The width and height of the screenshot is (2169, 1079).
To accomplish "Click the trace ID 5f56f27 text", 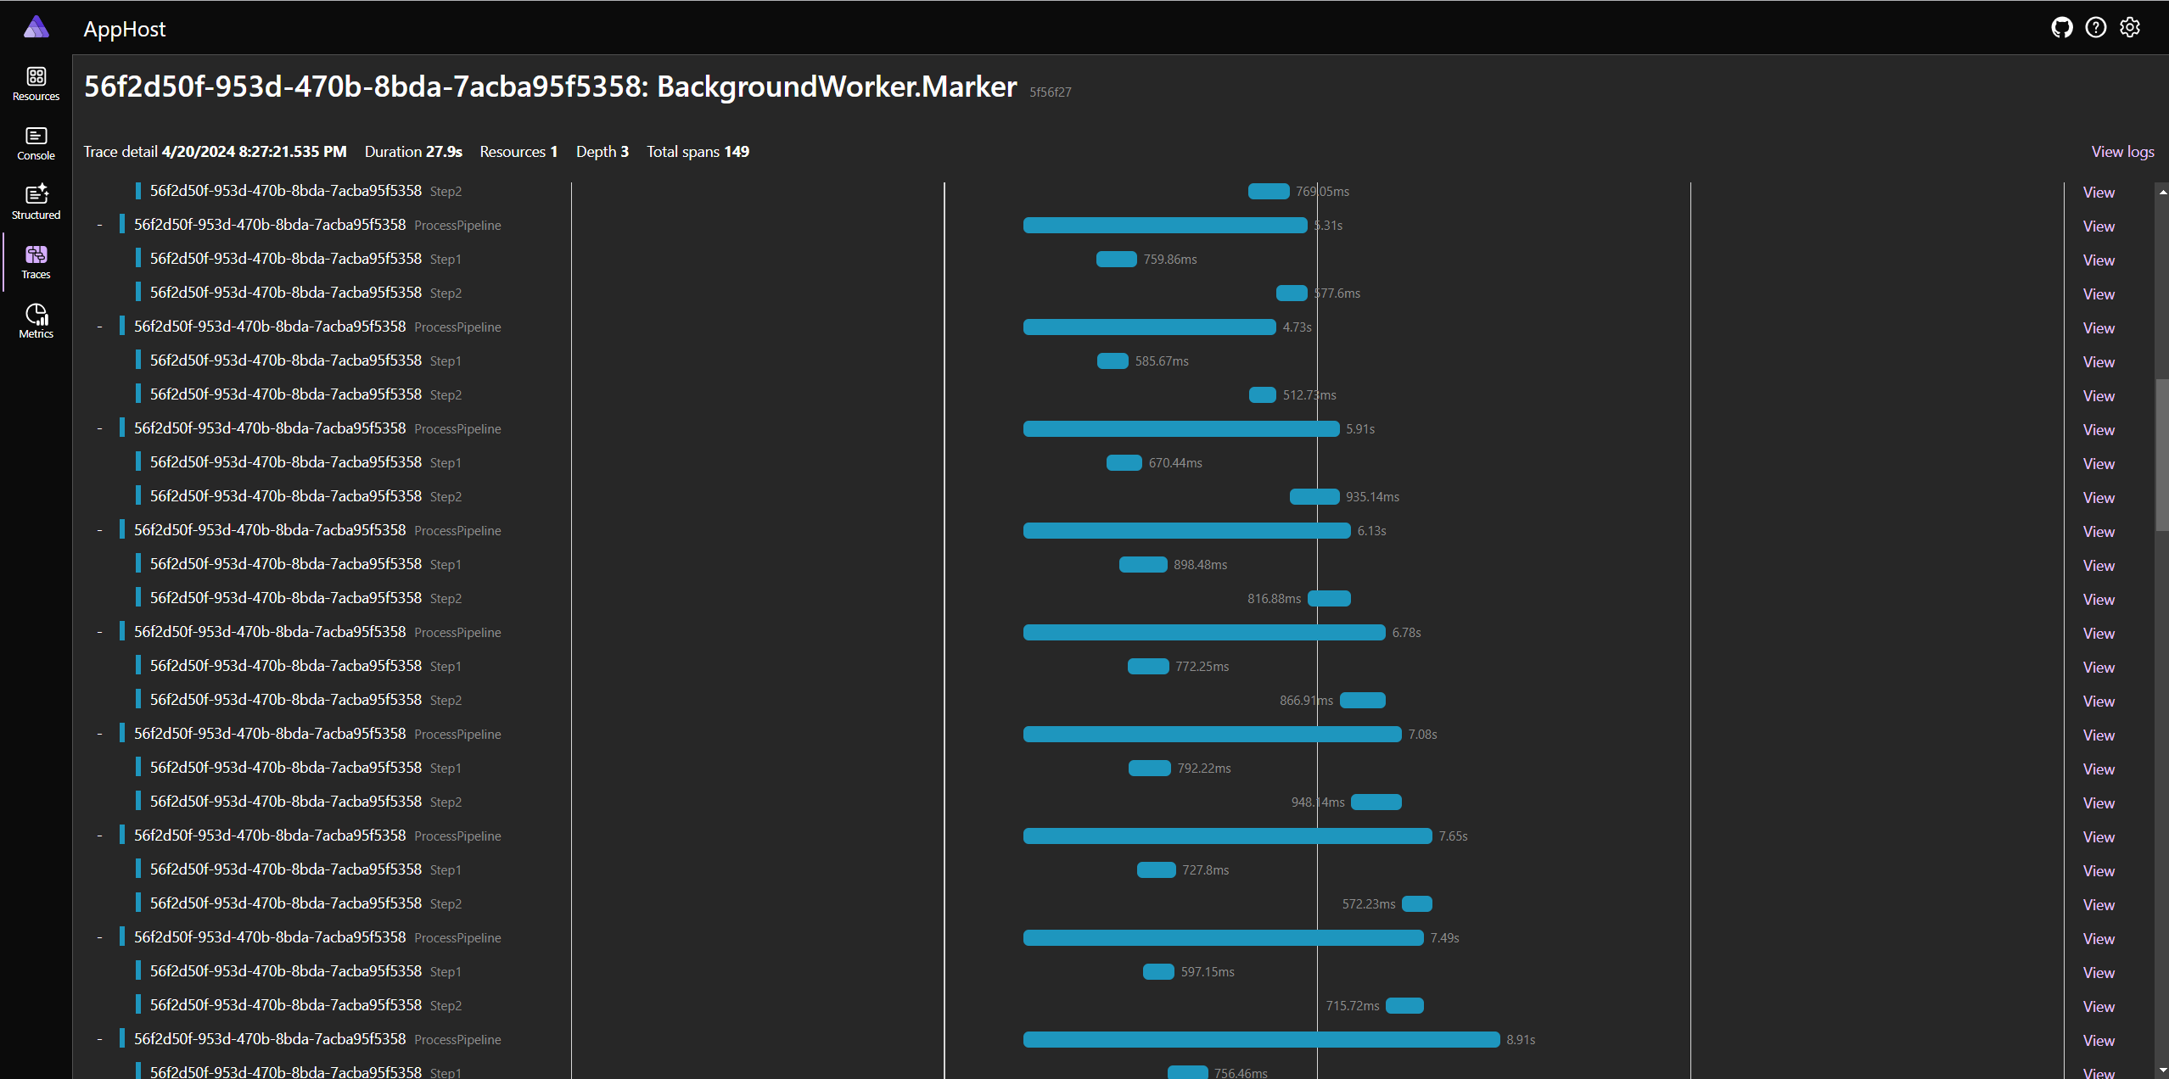I will point(1051,92).
